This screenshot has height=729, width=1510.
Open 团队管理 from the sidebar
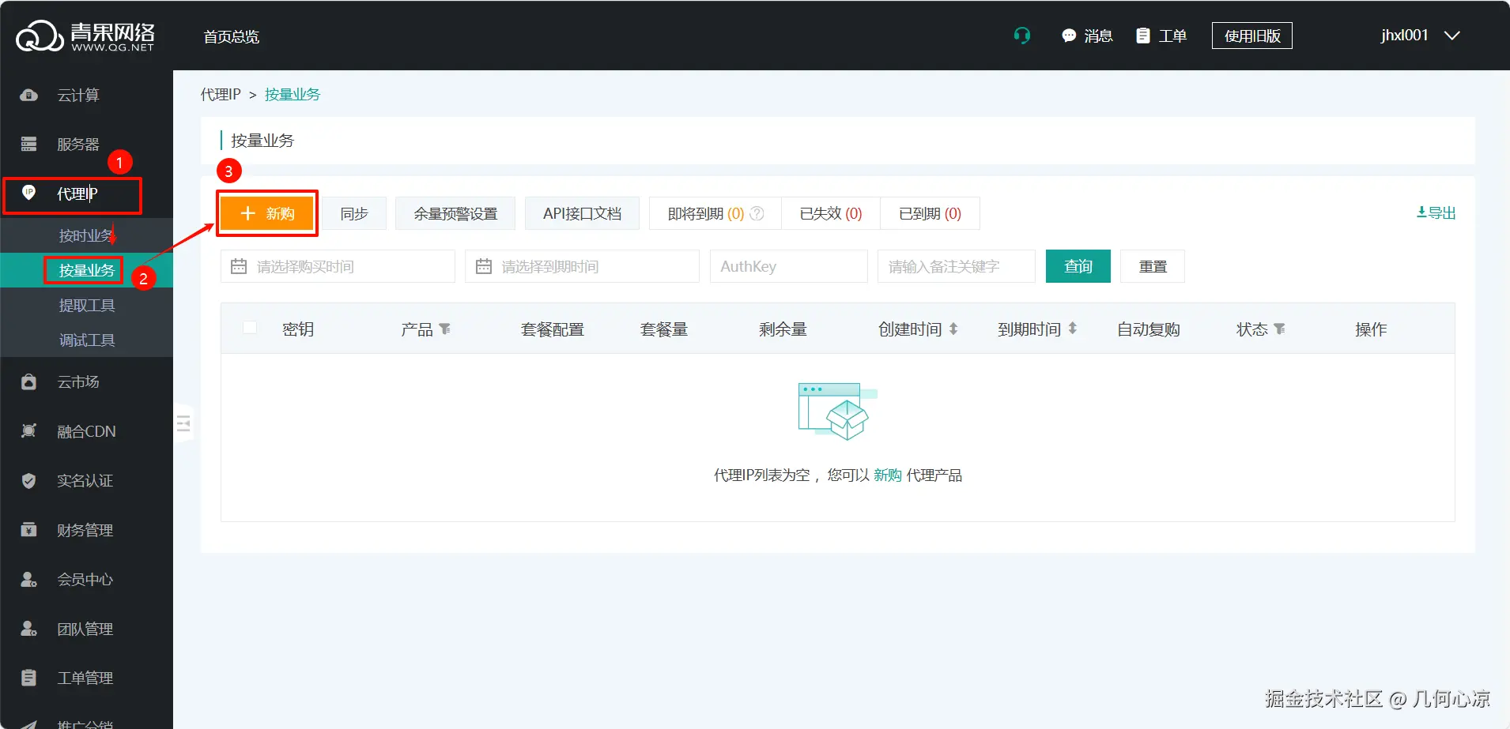tap(85, 628)
